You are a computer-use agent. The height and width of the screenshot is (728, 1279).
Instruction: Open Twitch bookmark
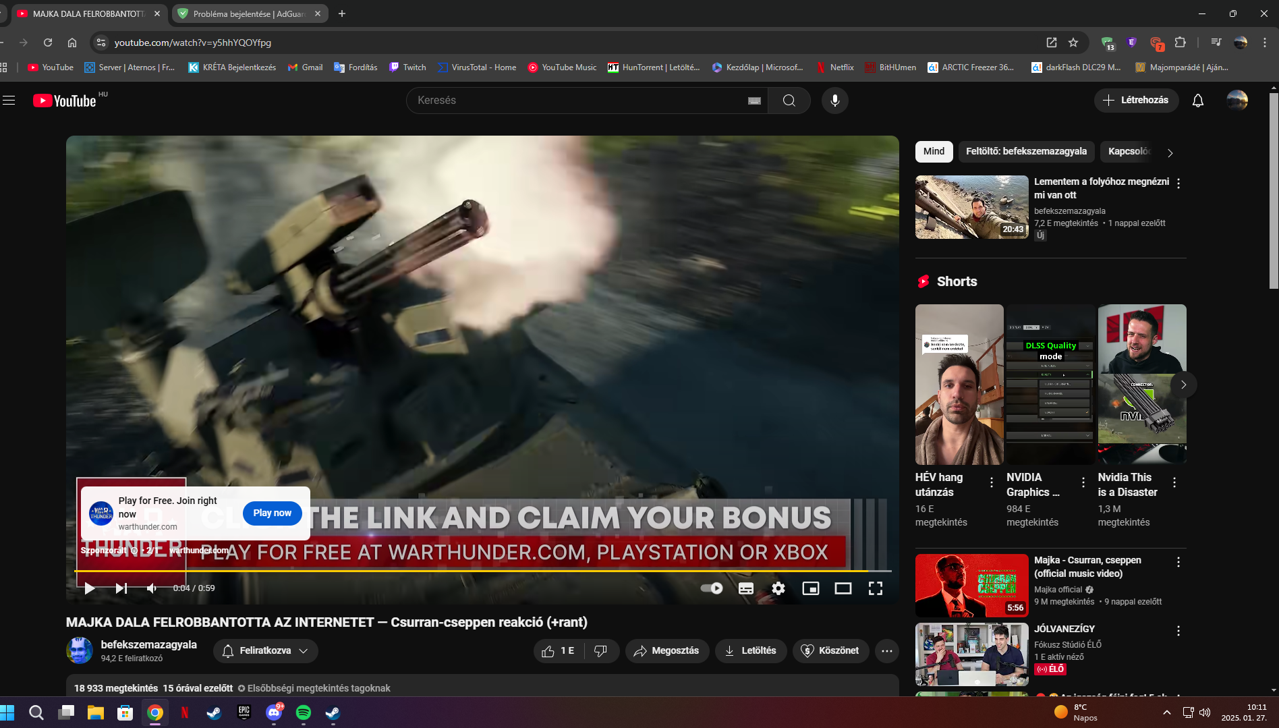pyautogui.click(x=408, y=67)
